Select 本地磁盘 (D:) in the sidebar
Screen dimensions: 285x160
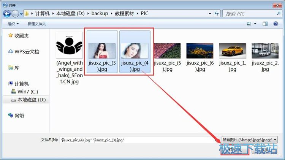(x=32, y=100)
